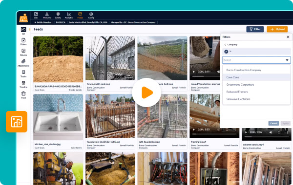
Task: Open the Analytics section
Action: pyautogui.click(x=69, y=16)
